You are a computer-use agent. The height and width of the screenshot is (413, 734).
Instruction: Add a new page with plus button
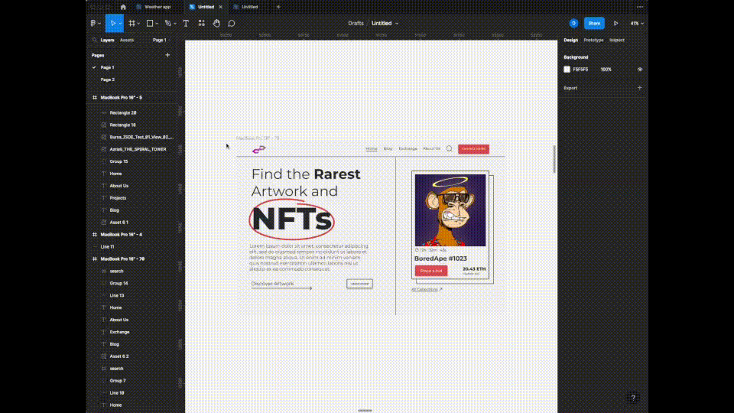point(167,55)
